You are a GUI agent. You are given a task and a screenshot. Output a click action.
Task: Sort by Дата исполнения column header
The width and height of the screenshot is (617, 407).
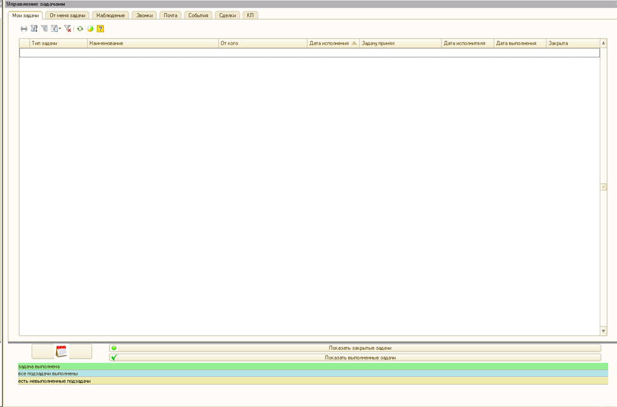[x=333, y=43]
